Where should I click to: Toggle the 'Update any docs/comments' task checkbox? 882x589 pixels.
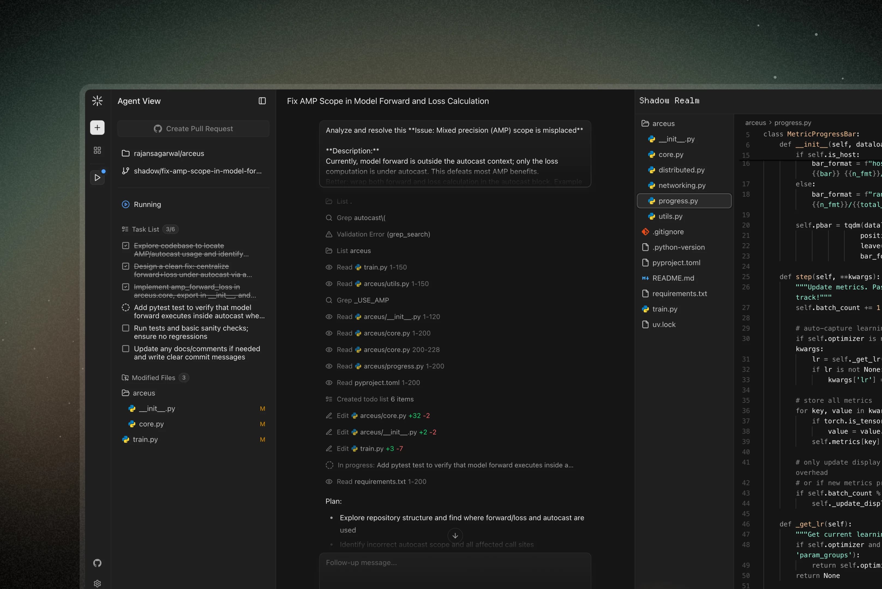[126, 349]
